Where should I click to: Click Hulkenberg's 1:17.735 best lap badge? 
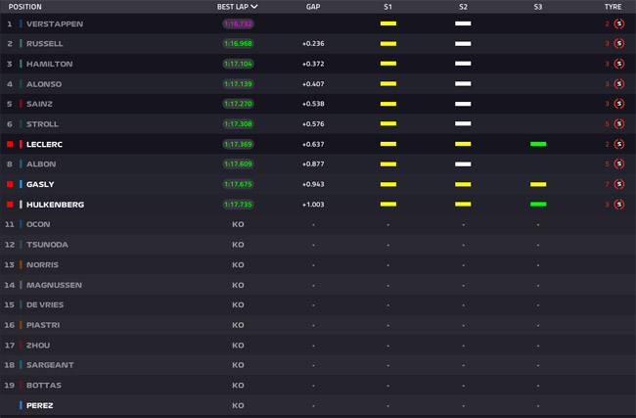click(x=238, y=205)
